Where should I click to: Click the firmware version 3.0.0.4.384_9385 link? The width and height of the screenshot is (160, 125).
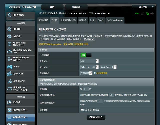click(x=78, y=13)
